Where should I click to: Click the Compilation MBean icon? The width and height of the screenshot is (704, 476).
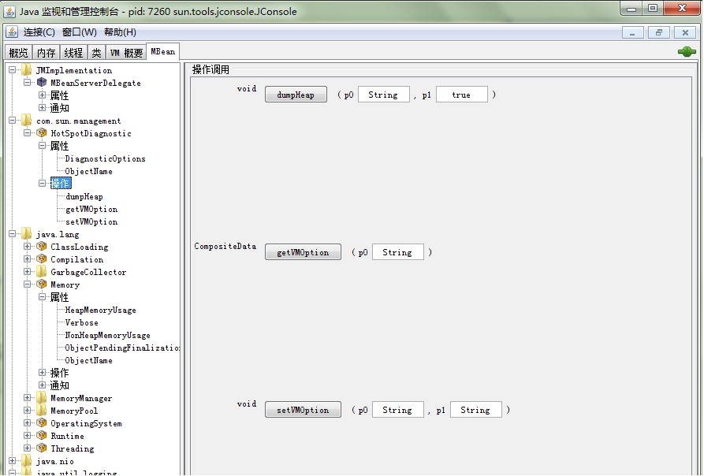point(42,258)
